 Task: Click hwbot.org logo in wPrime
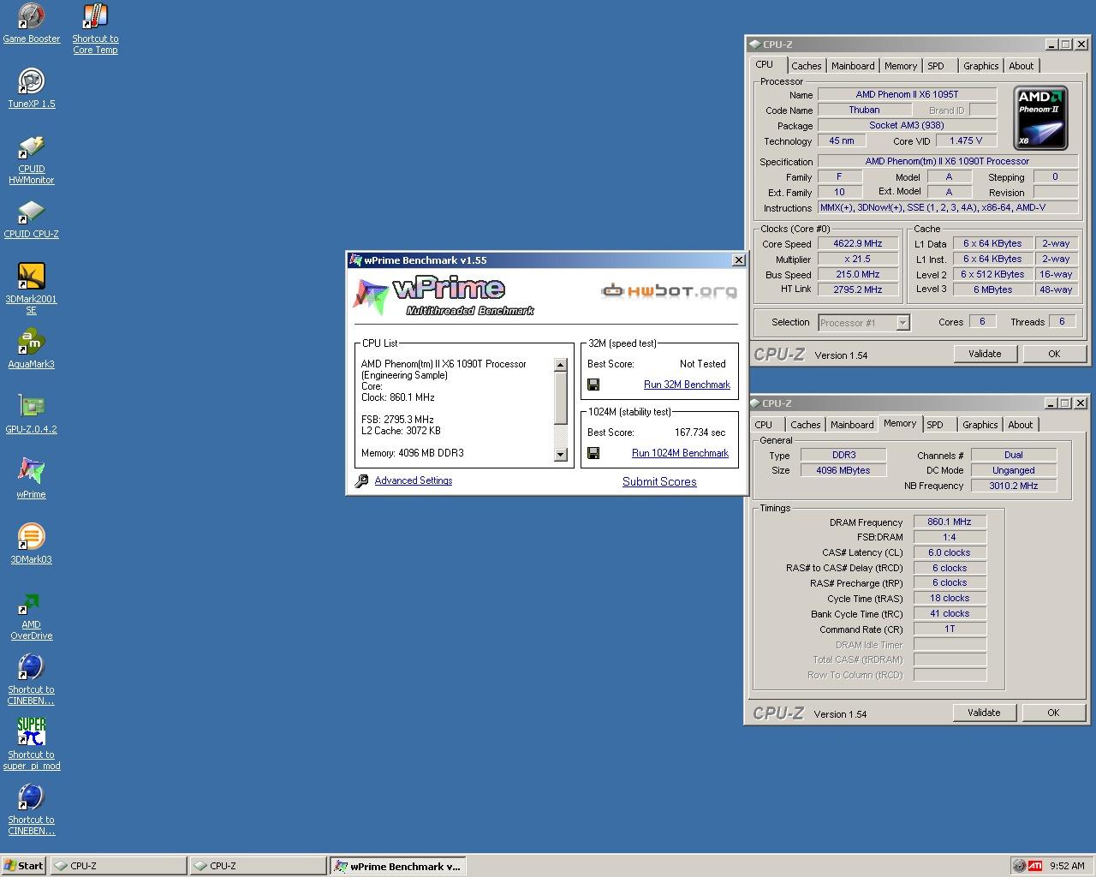pyautogui.click(x=669, y=291)
